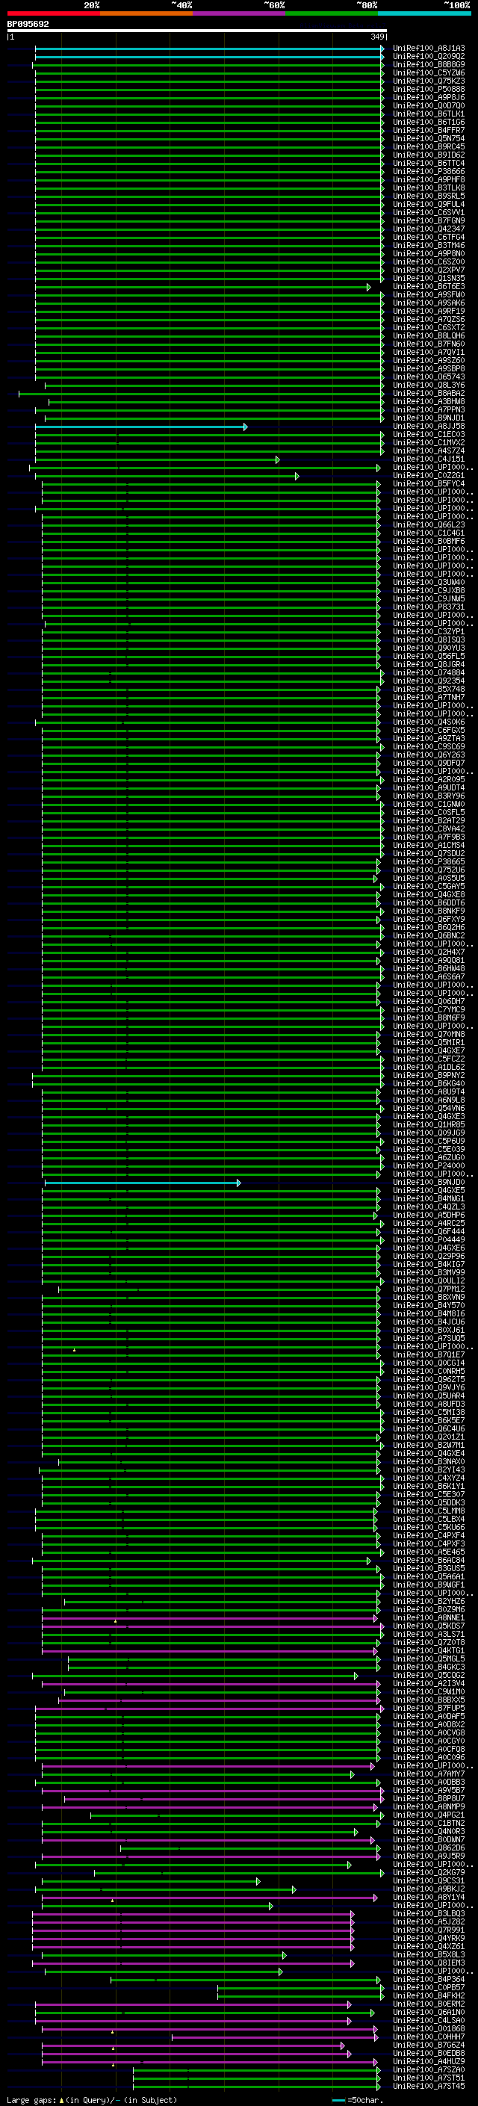Select the UniRef100_P83731 hit name
478x2106 pixels.
(429, 607)
